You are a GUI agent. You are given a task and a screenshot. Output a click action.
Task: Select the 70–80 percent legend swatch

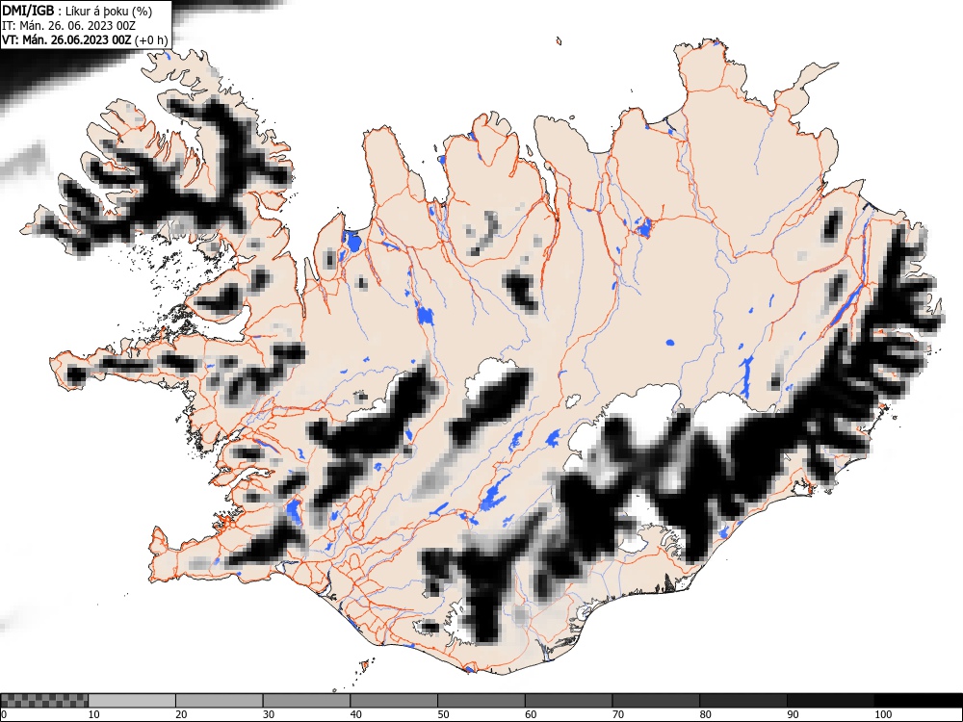[656, 701]
